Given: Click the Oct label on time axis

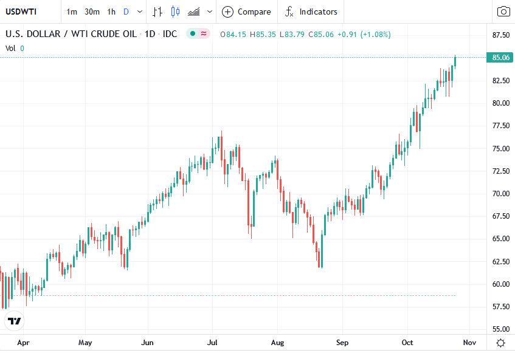Looking at the screenshot, I should [407, 343].
